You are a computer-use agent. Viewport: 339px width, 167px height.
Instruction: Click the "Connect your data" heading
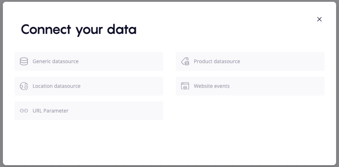point(79,29)
